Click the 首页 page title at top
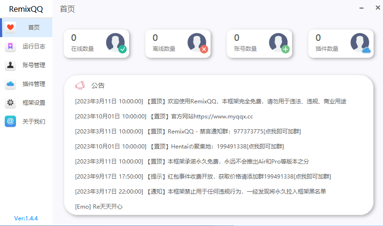The image size is (383, 226). pos(67,9)
